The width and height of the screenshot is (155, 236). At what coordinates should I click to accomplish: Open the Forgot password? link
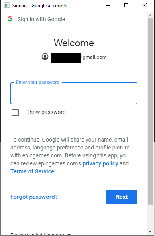click(x=34, y=197)
